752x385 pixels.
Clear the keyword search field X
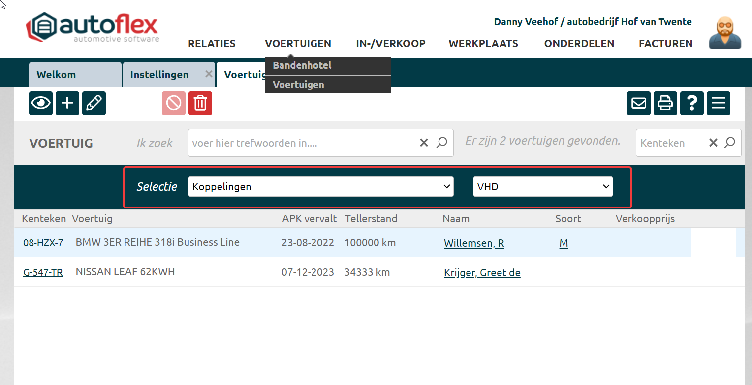pos(424,143)
